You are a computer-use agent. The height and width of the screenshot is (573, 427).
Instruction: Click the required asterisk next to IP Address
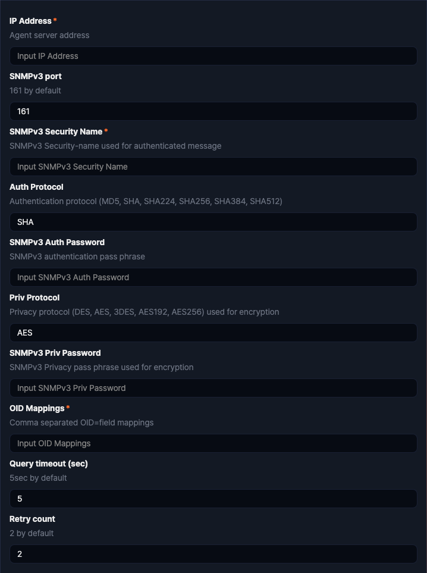[x=54, y=21]
